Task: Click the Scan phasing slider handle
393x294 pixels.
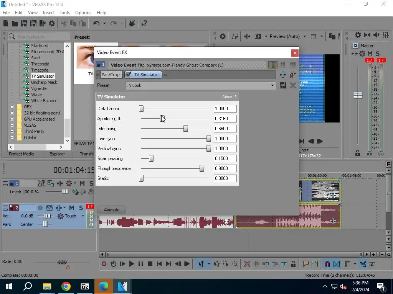Action: (x=151, y=158)
